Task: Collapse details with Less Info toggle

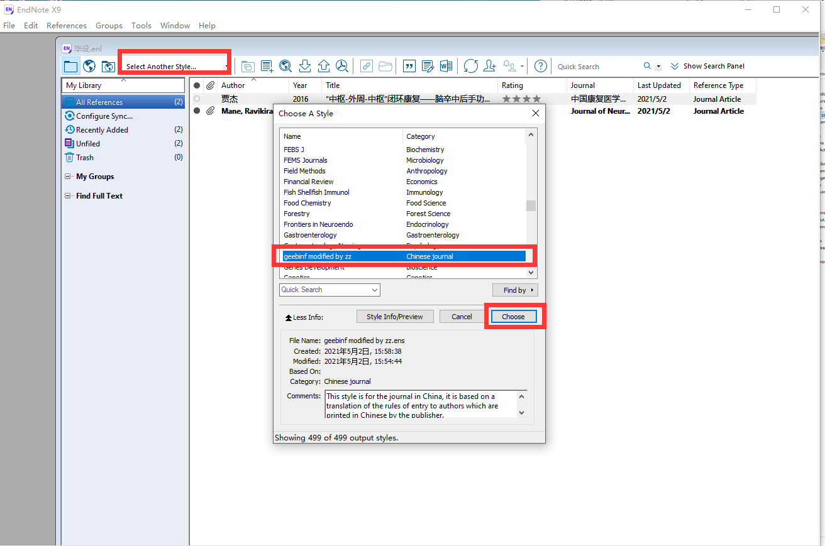Action: tap(304, 317)
